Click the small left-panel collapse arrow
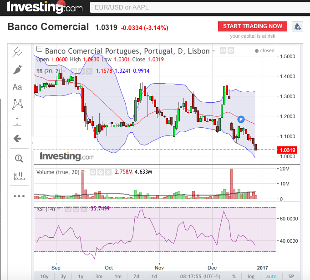 coord(33,143)
